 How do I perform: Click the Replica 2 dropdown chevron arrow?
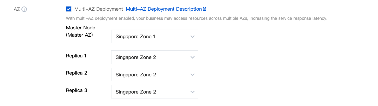click(192, 75)
